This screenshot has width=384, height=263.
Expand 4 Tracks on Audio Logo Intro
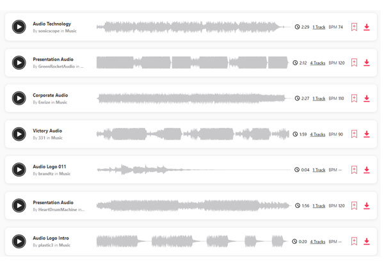click(x=317, y=242)
